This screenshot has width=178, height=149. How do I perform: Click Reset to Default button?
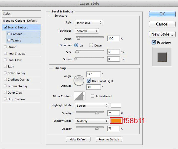pos(109,139)
